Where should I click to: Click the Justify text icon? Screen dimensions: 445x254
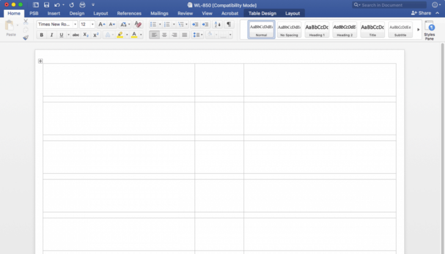(x=185, y=35)
